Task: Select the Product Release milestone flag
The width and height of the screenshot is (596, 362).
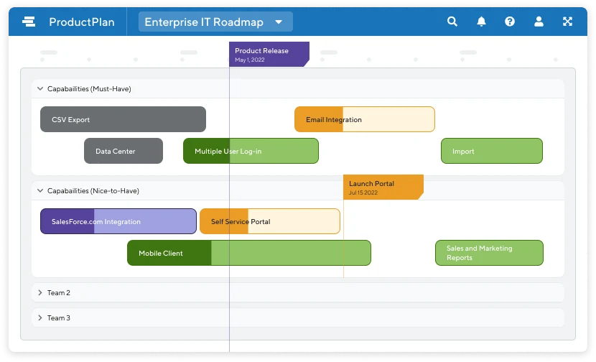Action: coord(269,55)
